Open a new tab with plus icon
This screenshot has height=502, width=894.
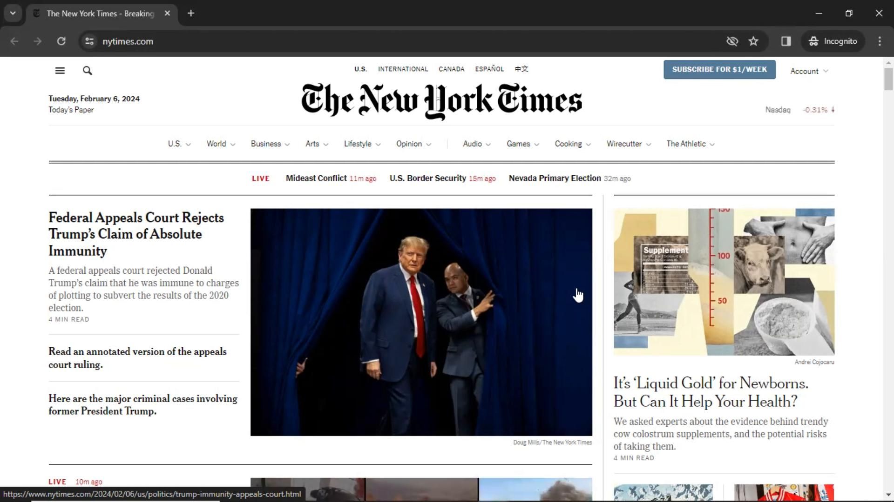point(191,13)
